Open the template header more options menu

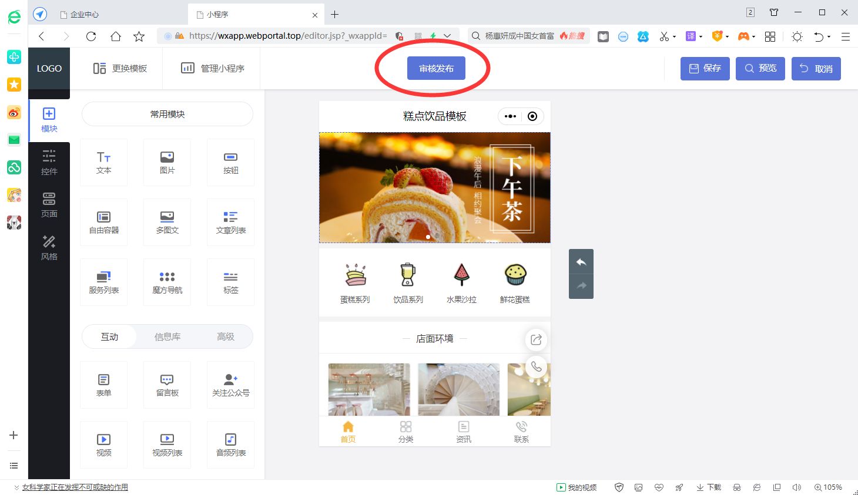[x=509, y=116]
